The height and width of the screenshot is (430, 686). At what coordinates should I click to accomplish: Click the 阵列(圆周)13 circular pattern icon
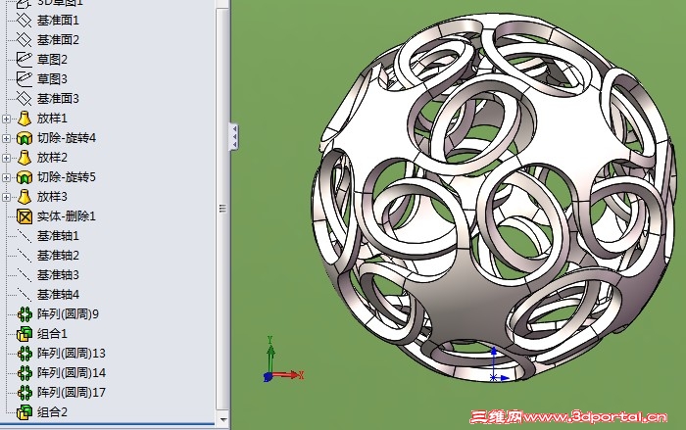(24, 353)
